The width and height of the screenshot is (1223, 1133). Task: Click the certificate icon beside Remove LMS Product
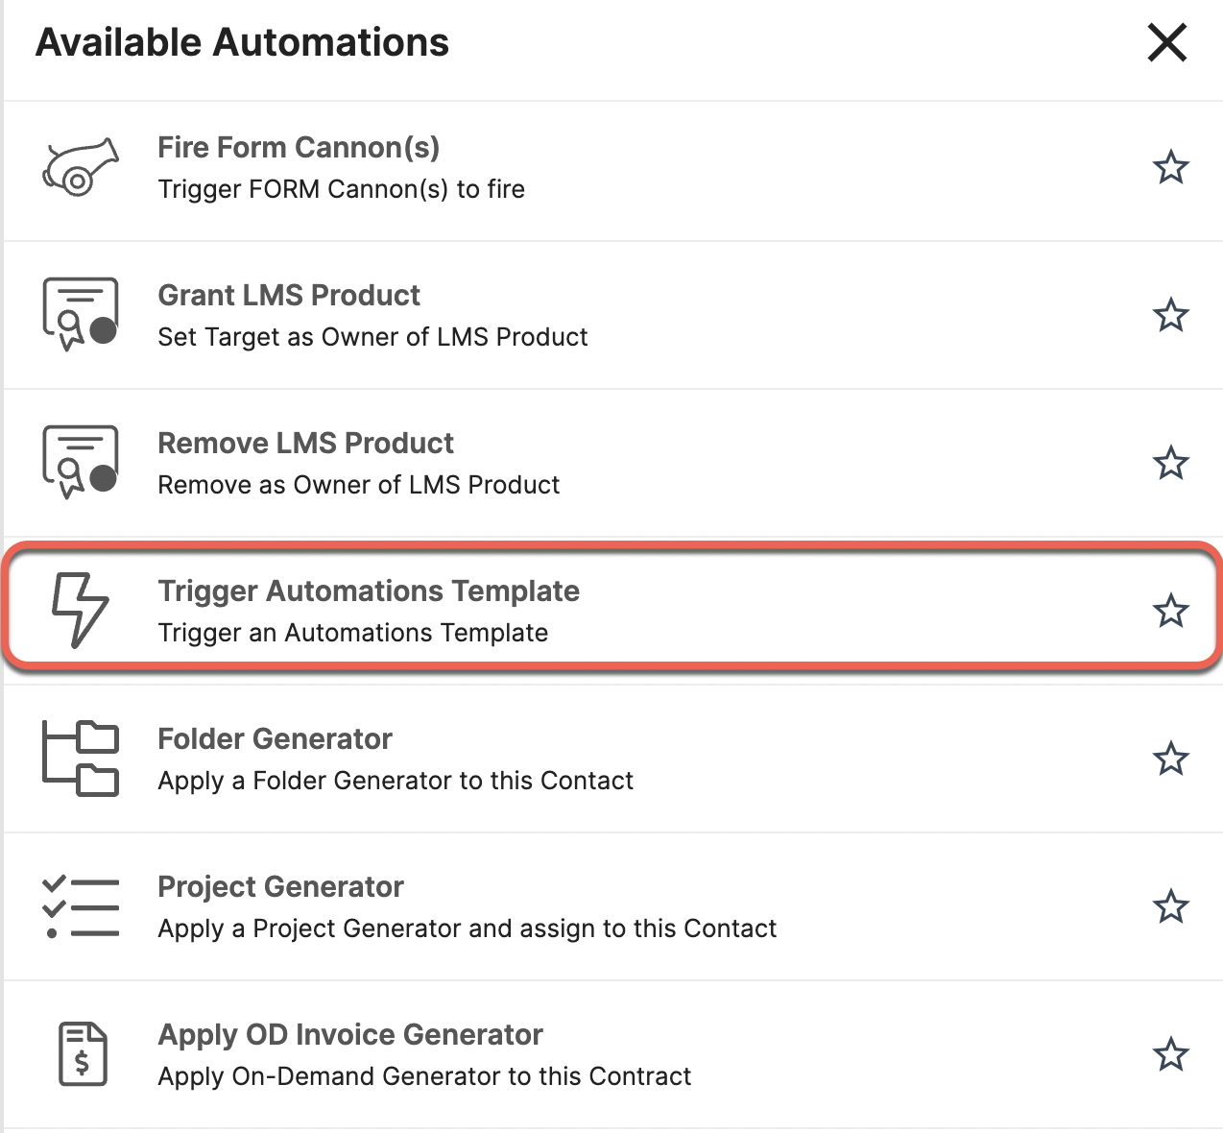(81, 463)
